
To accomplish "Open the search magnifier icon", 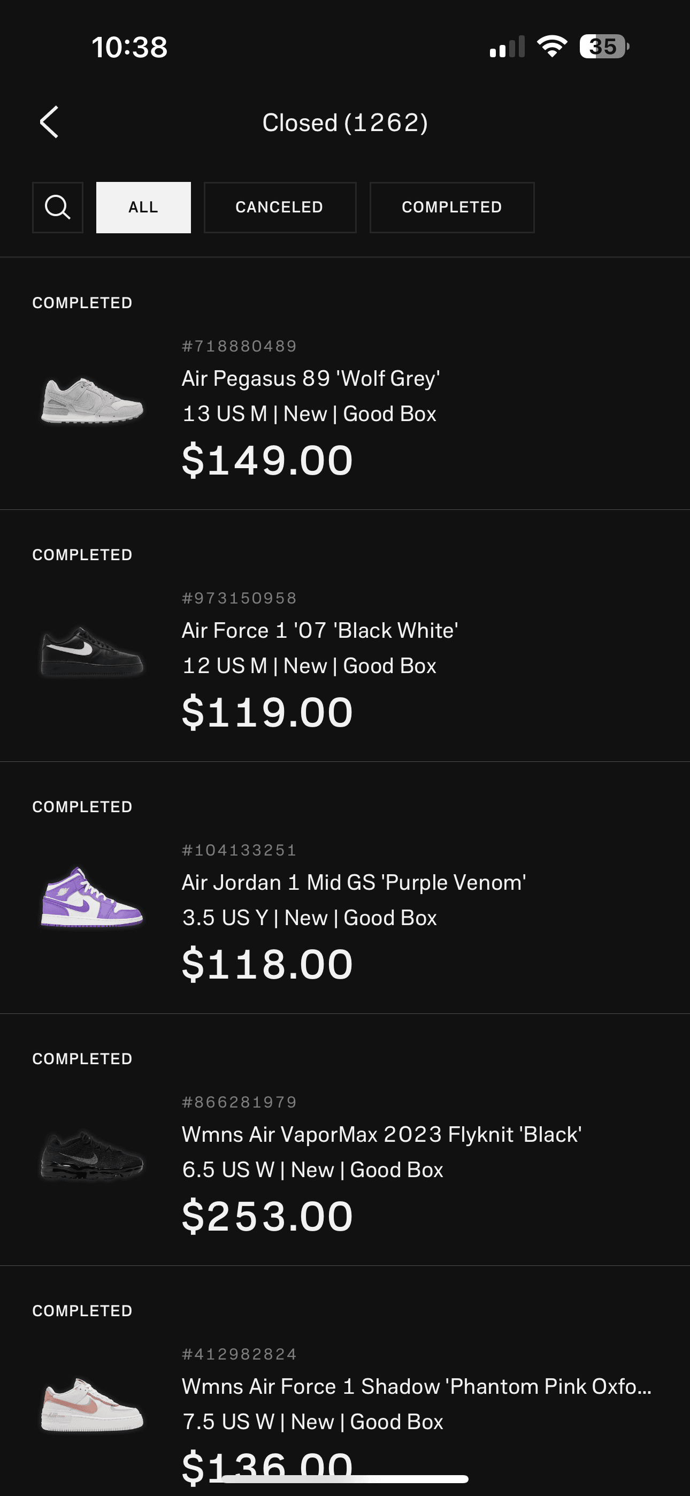I will [x=58, y=207].
